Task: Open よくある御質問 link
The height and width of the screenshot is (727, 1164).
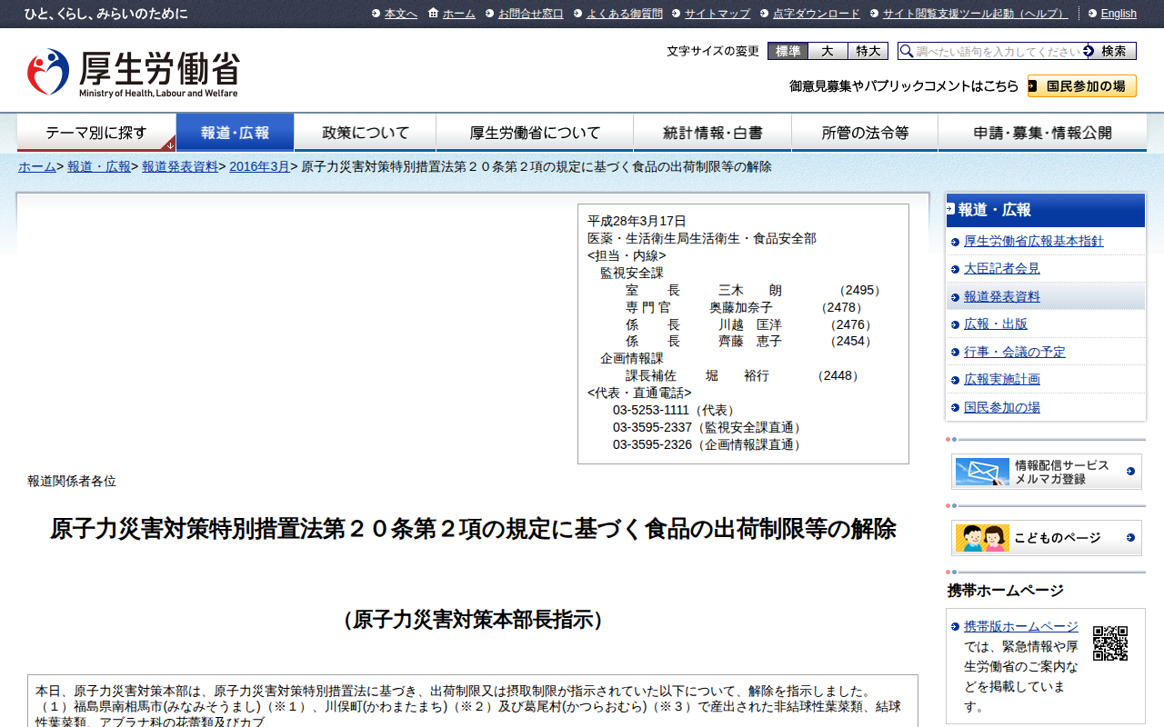Action: (x=625, y=14)
